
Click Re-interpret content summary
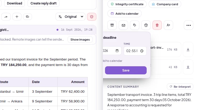click(180, 87)
